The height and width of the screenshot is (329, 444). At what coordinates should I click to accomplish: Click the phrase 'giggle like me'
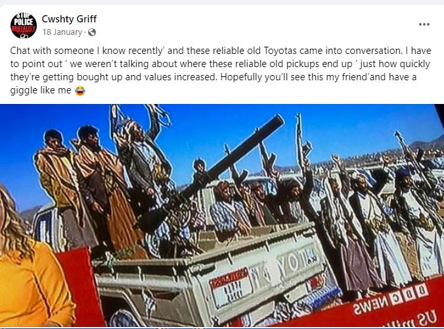point(41,91)
